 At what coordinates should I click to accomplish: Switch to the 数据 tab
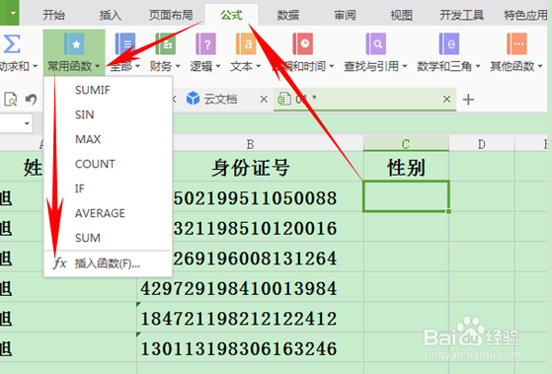[x=287, y=15]
